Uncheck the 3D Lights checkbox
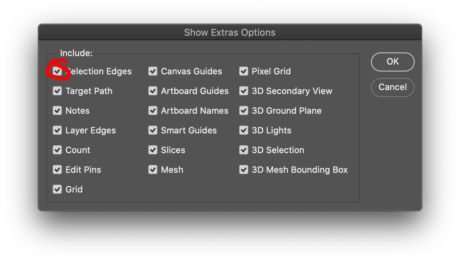The height and width of the screenshot is (261, 460). click(243, 130)
